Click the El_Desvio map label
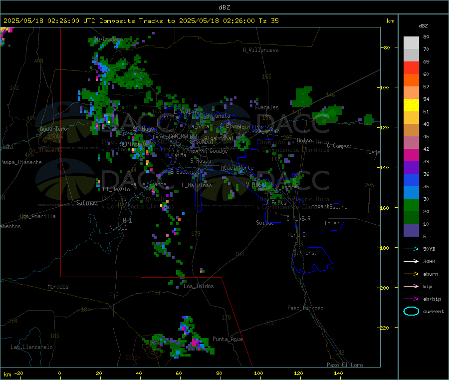Viewport: 449px width, 380px height. point(117,189)
